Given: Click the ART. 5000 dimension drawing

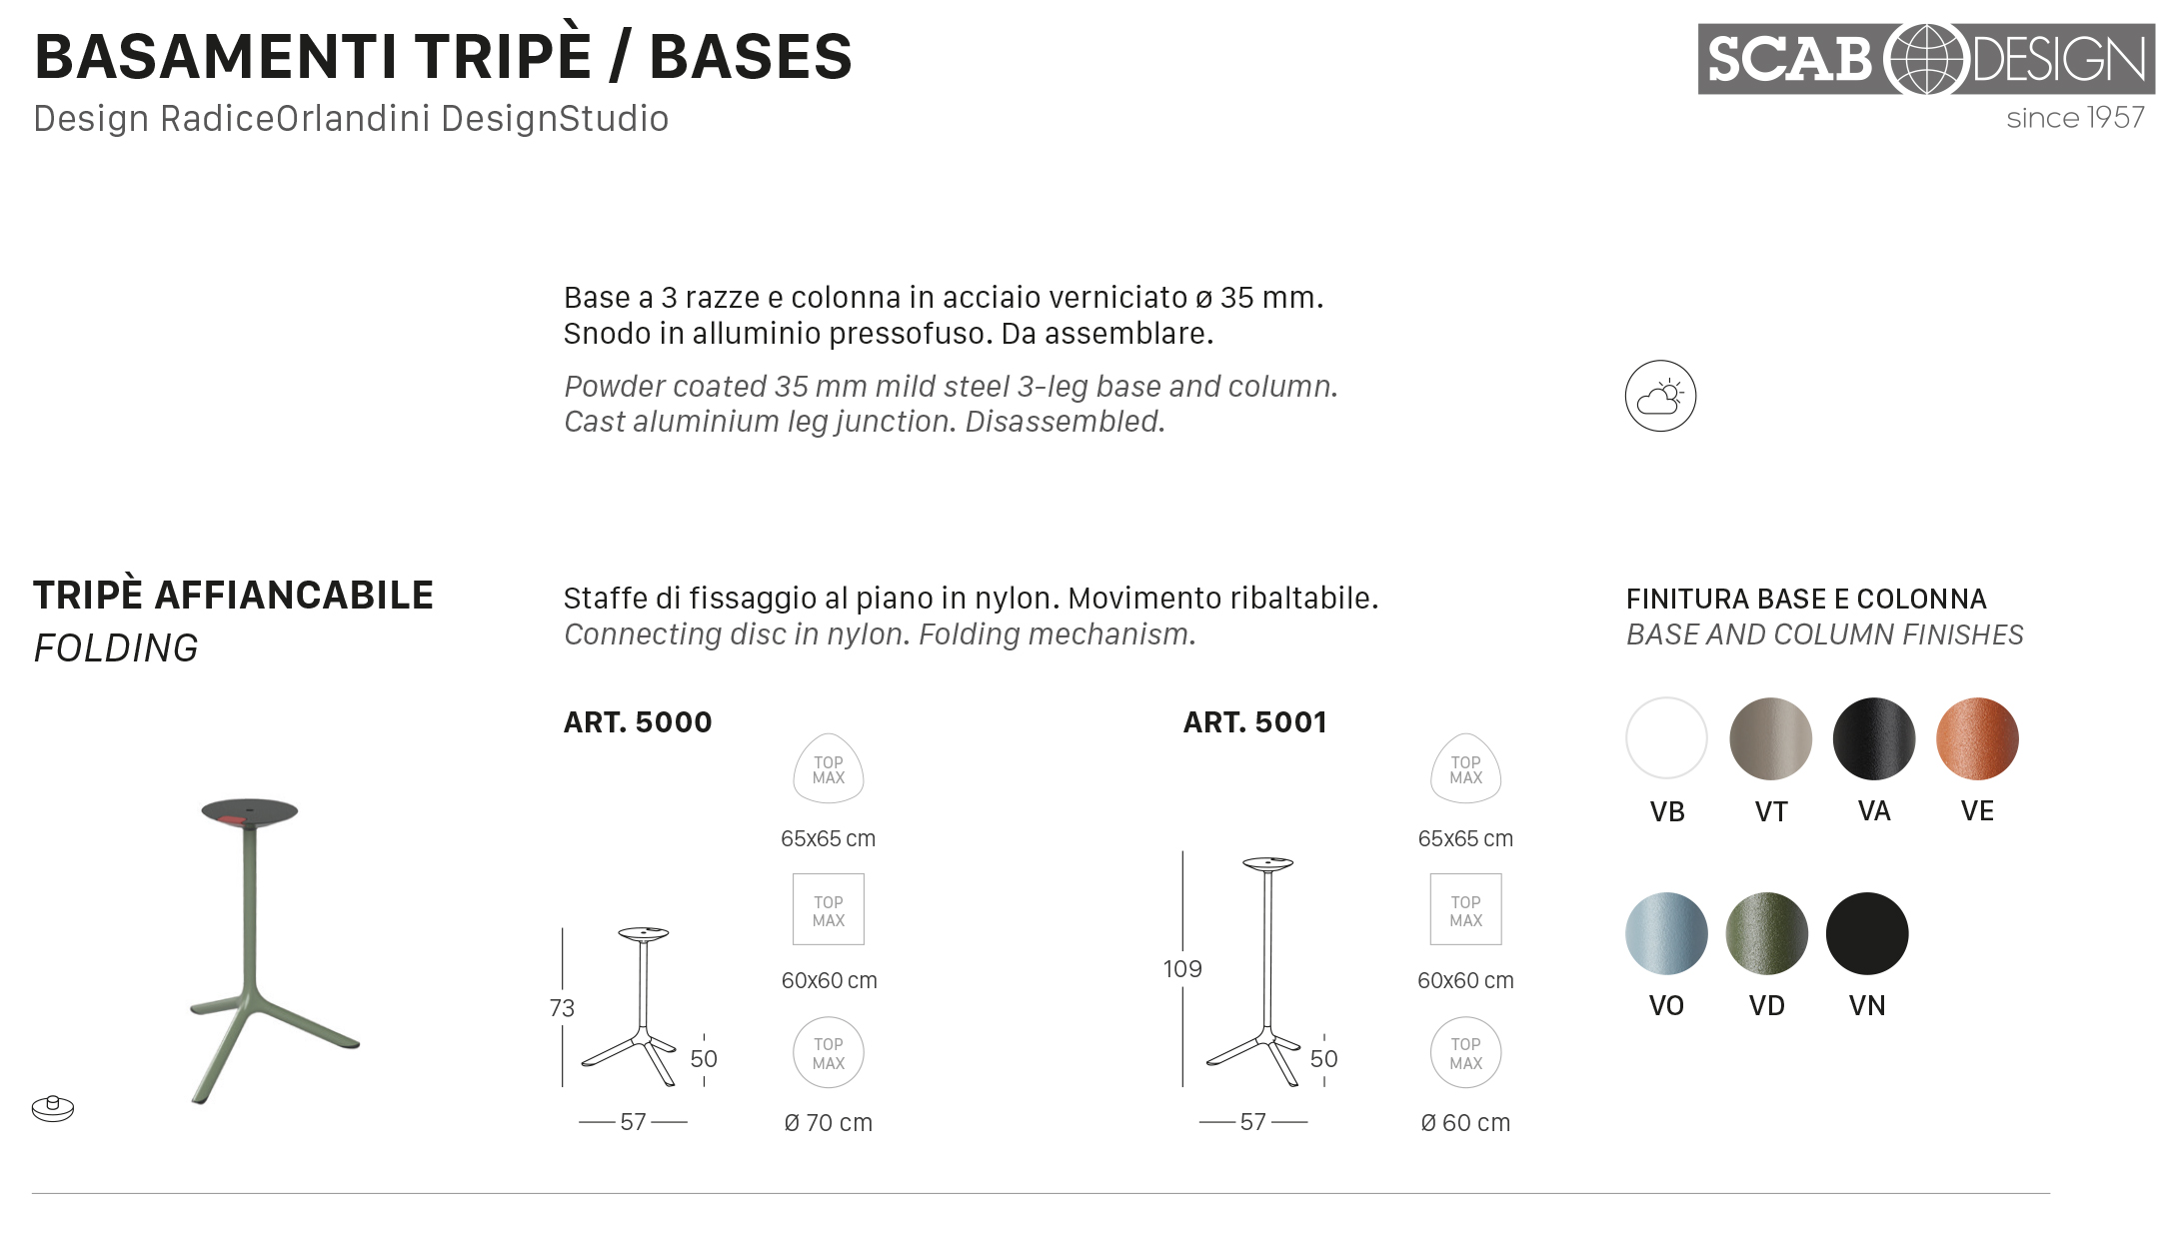Looking at the screenshot, I should [642, 1007].
